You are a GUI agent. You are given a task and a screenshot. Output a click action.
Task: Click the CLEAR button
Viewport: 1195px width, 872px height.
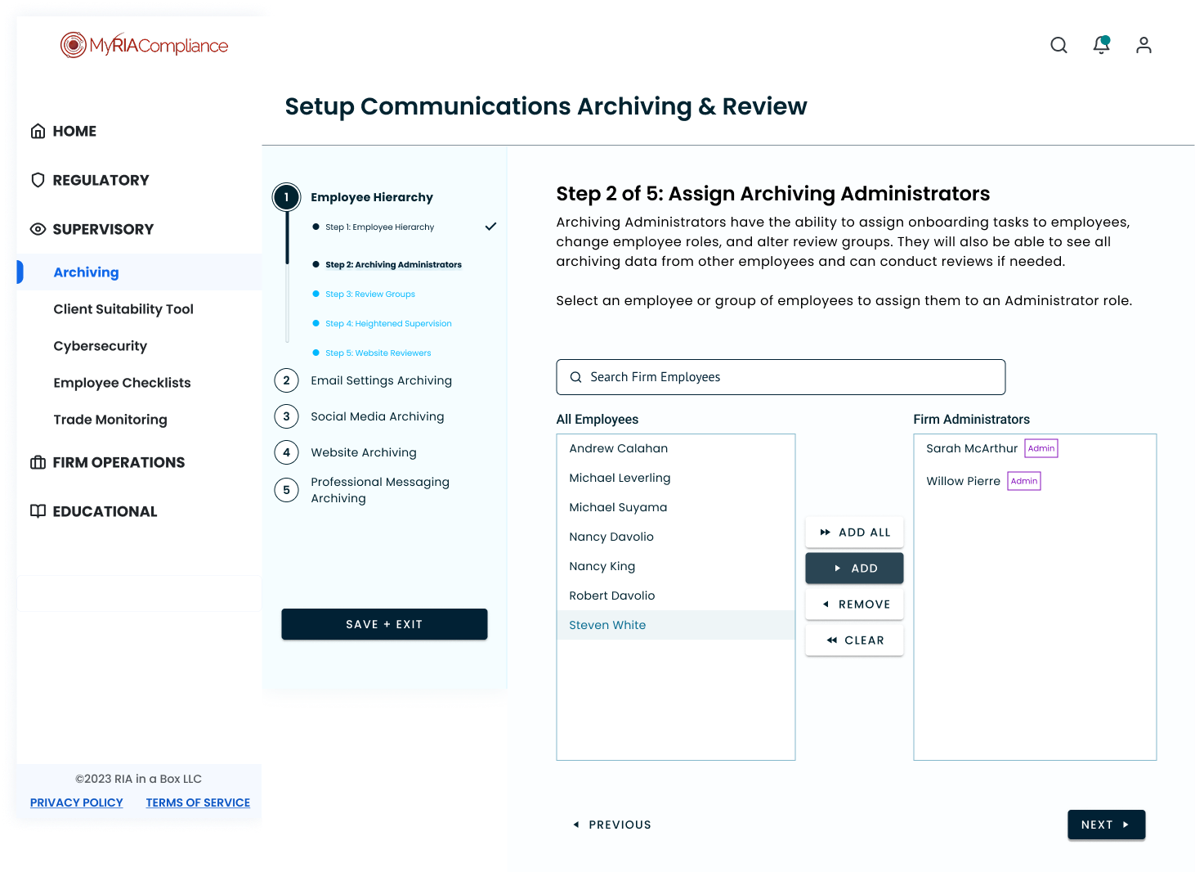point(854,641)
